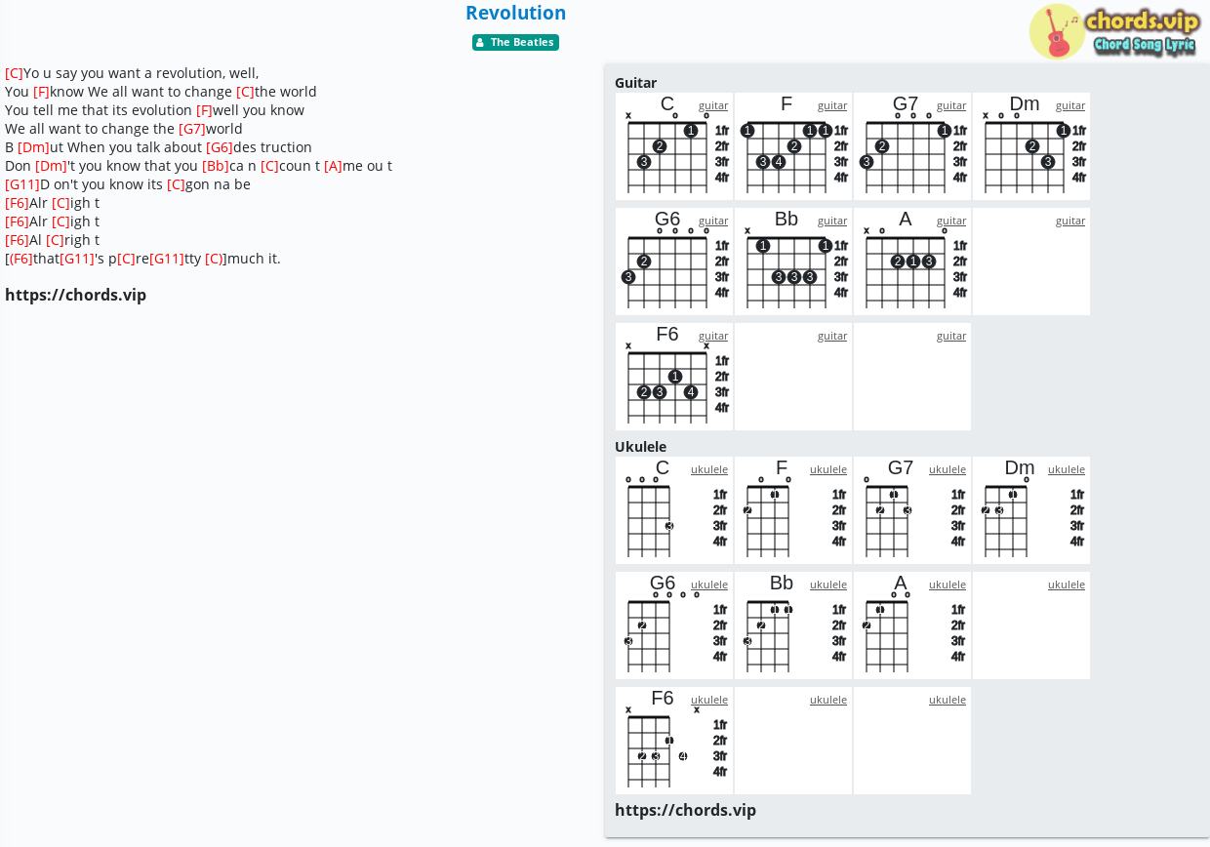Click the Ukulele section heading
Image resolution: width=1210 pixels, height=847 pixels.
tap(640, 447)
